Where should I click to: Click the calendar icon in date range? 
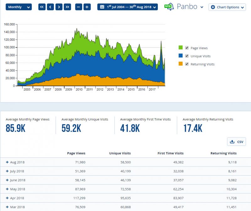tap(102, 7)
